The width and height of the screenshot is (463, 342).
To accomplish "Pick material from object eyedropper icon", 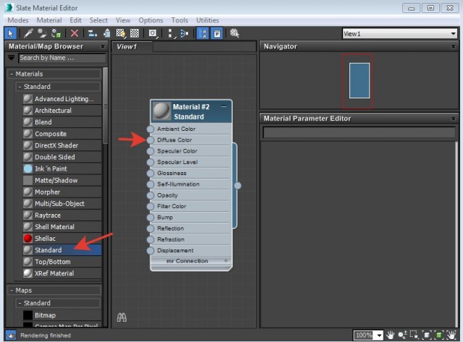I will (x=28, y=33).
